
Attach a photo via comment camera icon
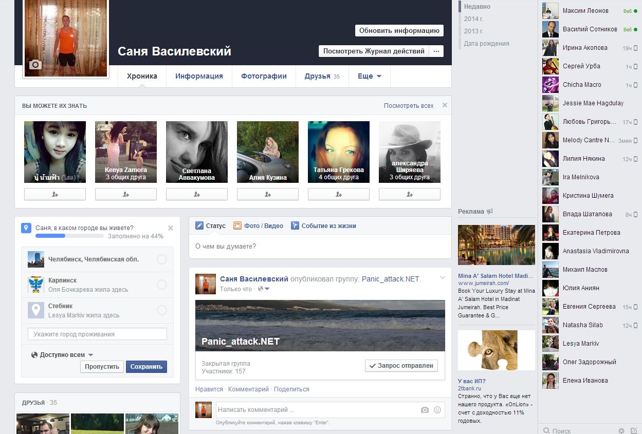coord(425,410)
